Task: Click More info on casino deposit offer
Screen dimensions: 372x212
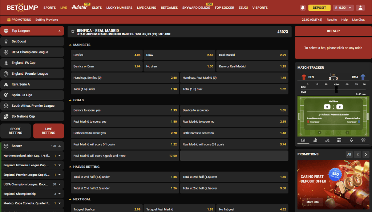Action: tap(312, 202)
